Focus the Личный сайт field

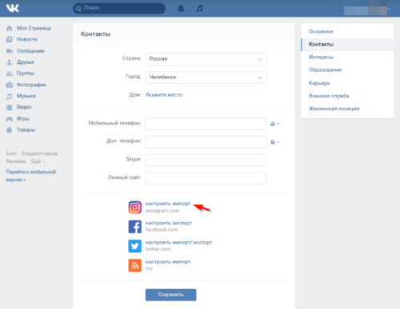206,178
